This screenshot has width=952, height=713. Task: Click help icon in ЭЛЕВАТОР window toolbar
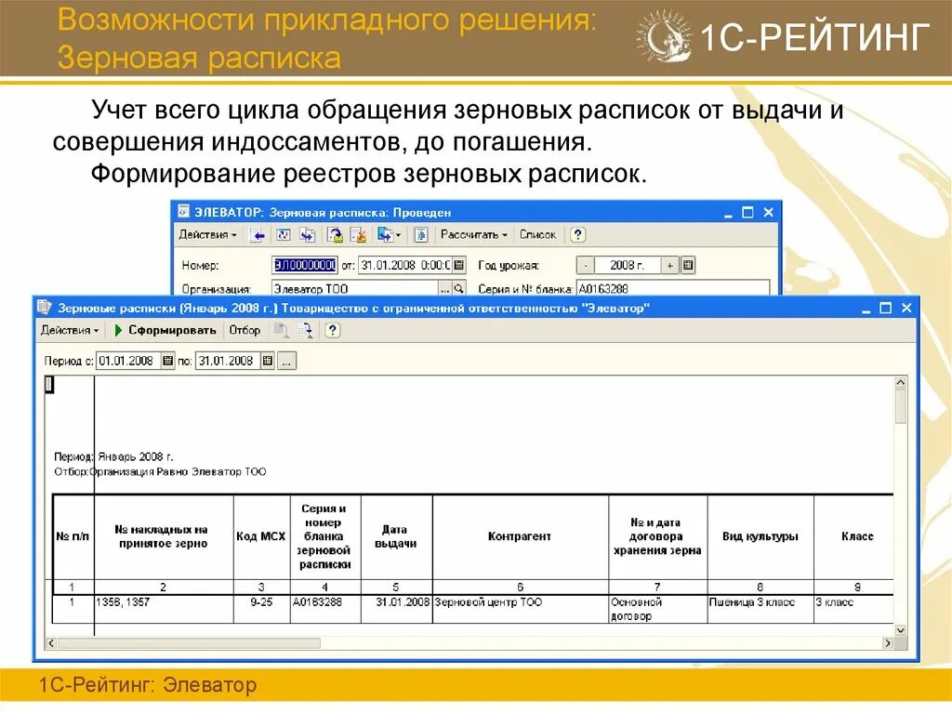577,234
